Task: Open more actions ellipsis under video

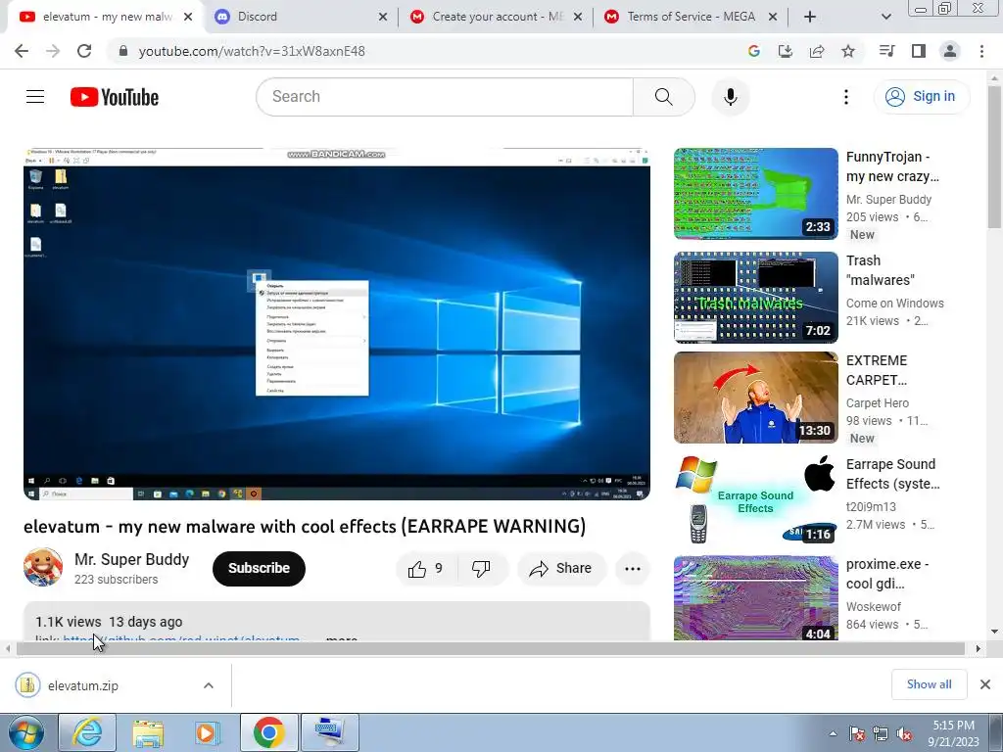Action: click(x=633, y=569)
